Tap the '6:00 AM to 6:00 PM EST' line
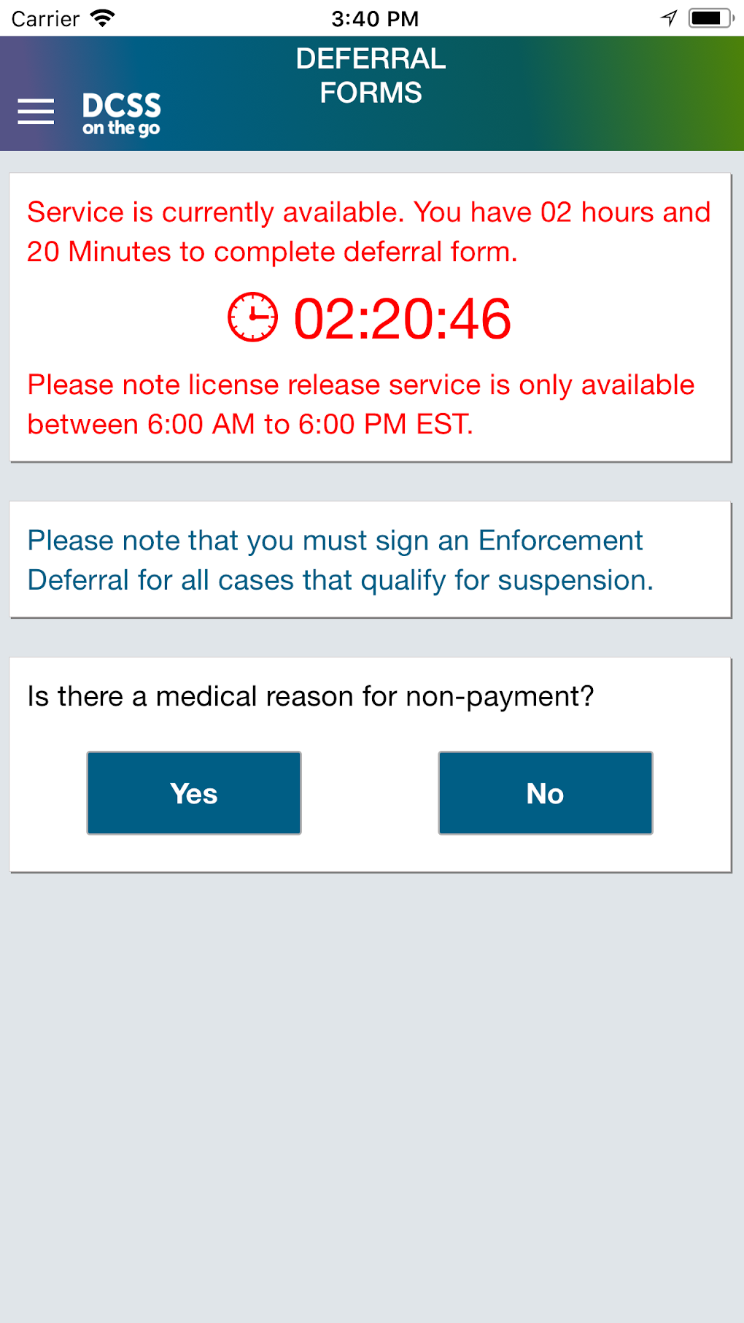Image resolution: width=744 pixels, height=1323 pixels. click(x=250, y=424)
